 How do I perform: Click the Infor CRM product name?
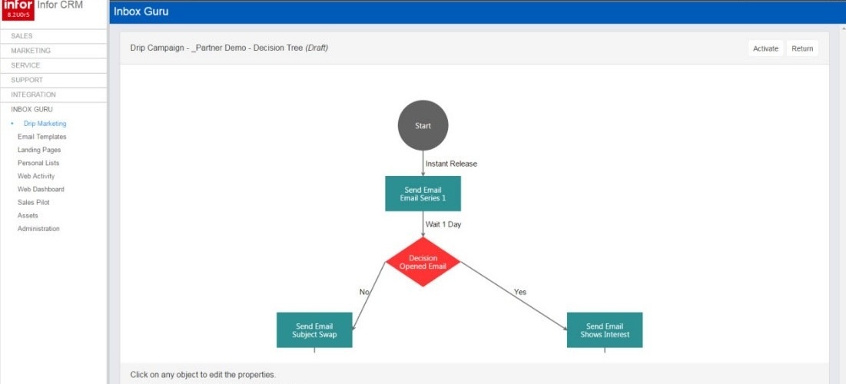[60, 5]
